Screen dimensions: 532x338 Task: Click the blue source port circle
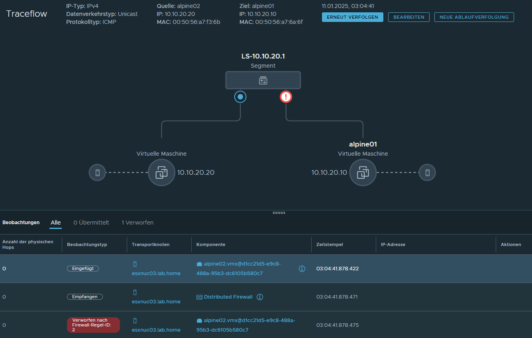point(240,97)
